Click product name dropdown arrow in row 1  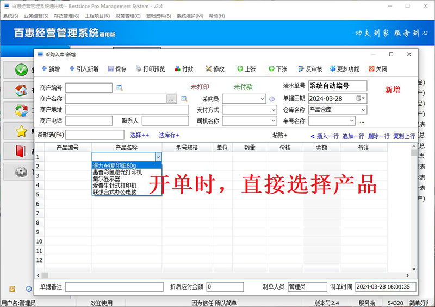click(158, 157)
